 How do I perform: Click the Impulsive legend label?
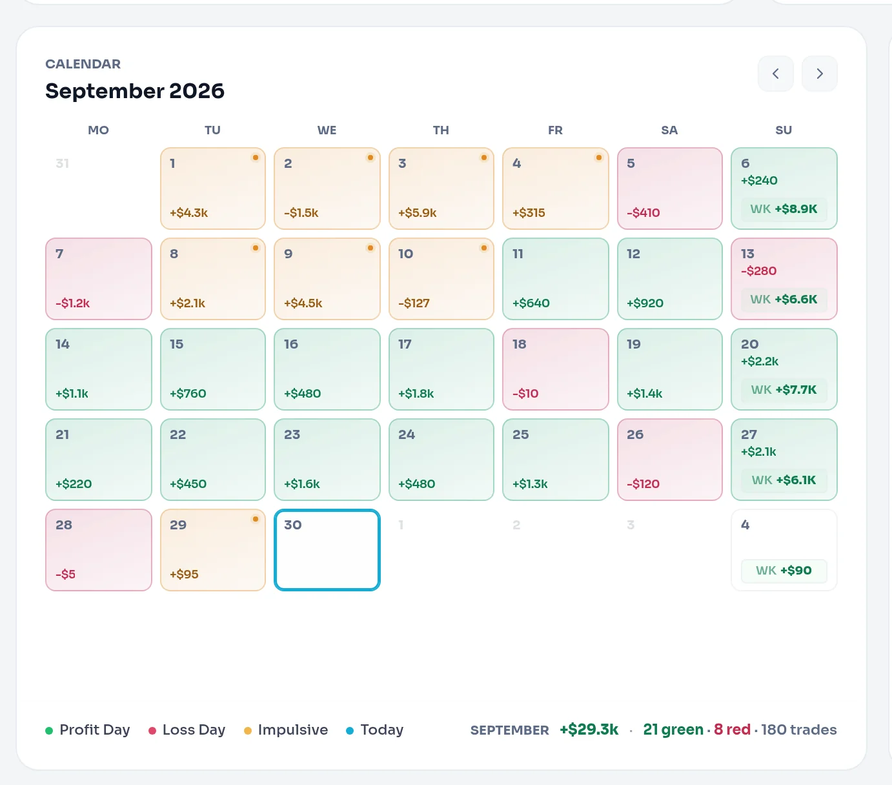(x=293, y=730)
